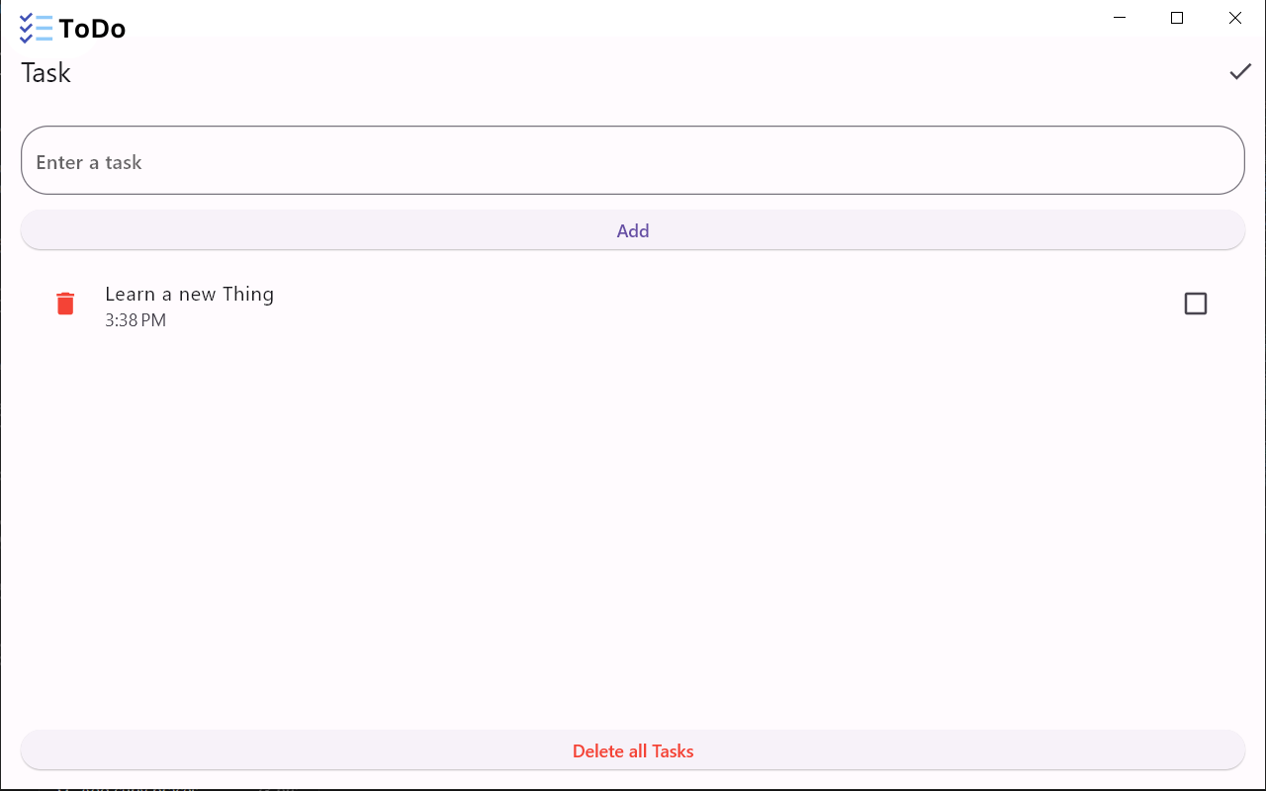The image size is (1266, 791).
Task: Click the "Task" page heading
Action: pos(46,73)
